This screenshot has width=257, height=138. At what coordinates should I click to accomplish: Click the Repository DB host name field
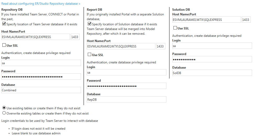[36, 37]
